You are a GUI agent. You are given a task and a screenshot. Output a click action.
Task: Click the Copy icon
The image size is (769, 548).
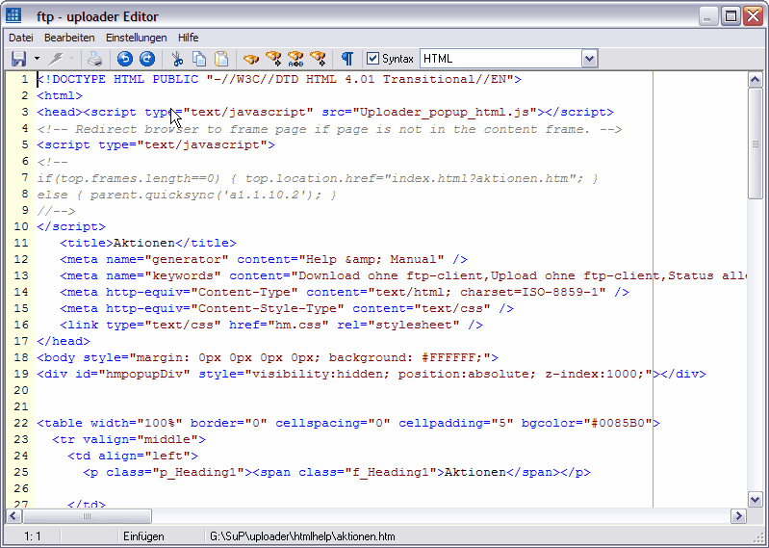point(199,59)
